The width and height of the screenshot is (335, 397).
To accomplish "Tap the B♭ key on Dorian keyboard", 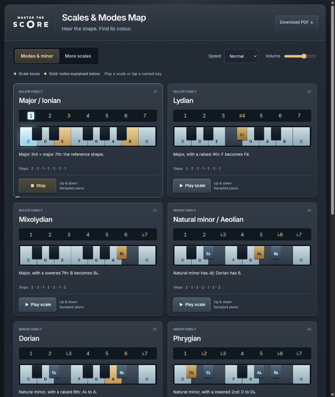I will 121,371.
